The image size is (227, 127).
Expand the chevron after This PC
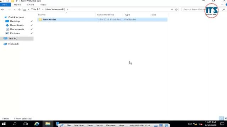click(x=43, y=10)
